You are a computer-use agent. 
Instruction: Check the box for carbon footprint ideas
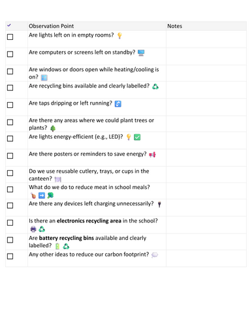[x=10, y=256]
